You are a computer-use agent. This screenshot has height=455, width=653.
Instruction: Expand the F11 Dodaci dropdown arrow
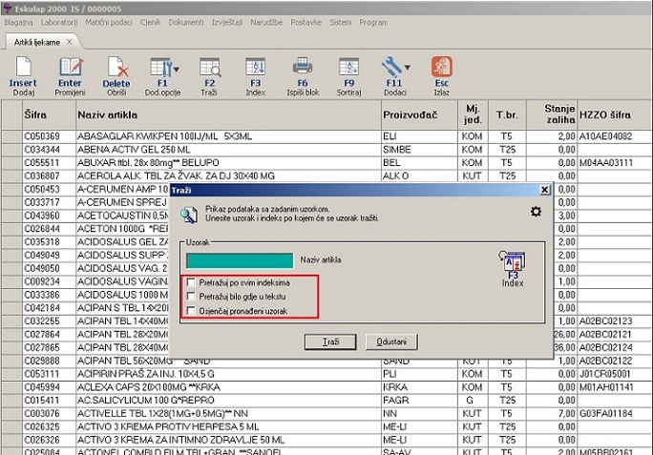[408, 68]
